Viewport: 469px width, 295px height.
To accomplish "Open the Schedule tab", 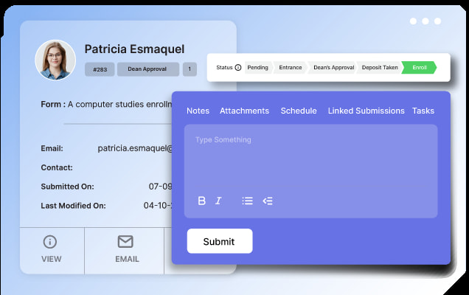I will click(299, 111).
